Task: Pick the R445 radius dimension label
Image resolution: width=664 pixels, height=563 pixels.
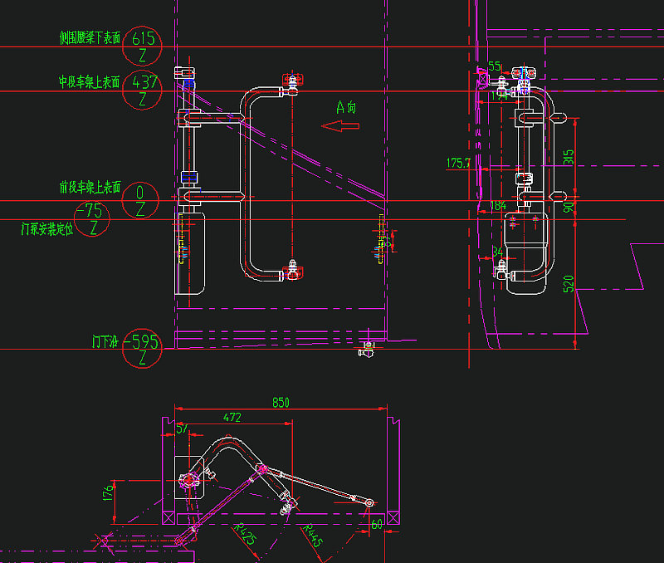Action: pyautogui.click(x=312, y=535)
